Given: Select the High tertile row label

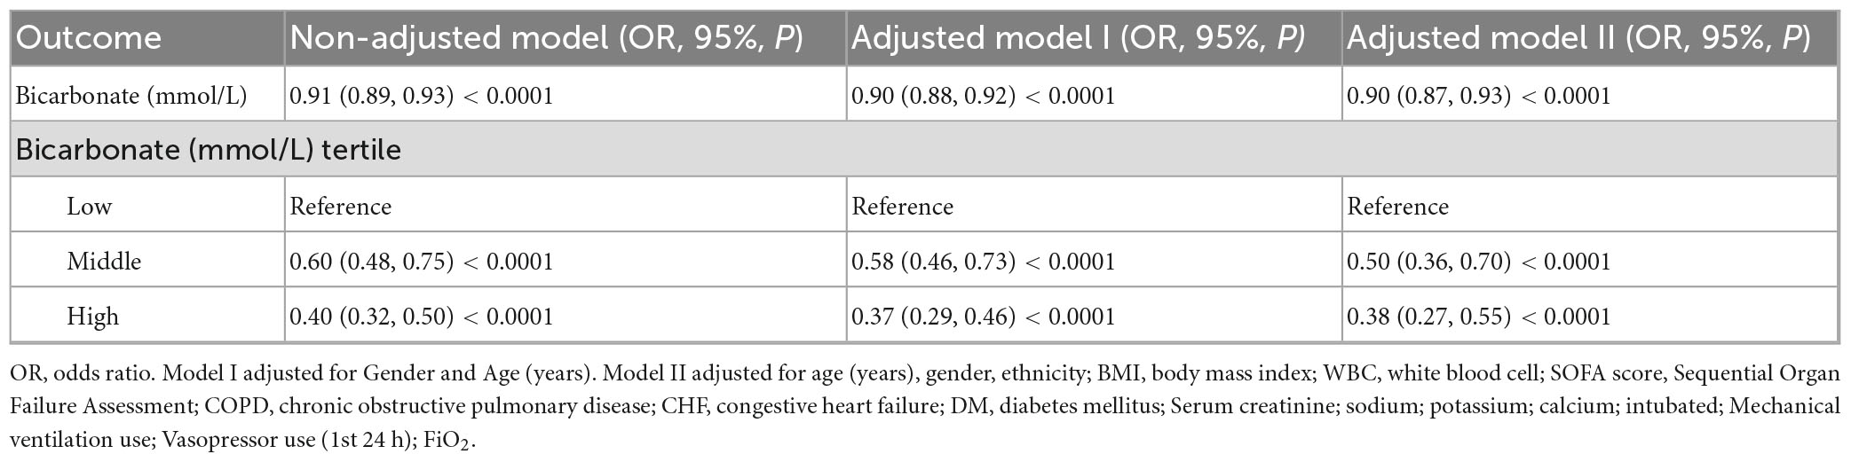Looking at the screenshot, I should coord(92,317).
